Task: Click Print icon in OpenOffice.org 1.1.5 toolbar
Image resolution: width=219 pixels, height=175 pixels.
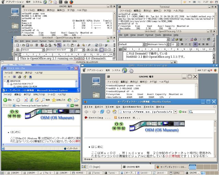Action: [195, 39]
